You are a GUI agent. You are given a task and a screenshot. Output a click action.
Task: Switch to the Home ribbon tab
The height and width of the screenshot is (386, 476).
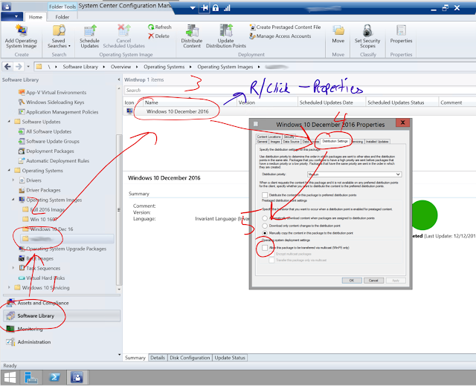point(36,17)
